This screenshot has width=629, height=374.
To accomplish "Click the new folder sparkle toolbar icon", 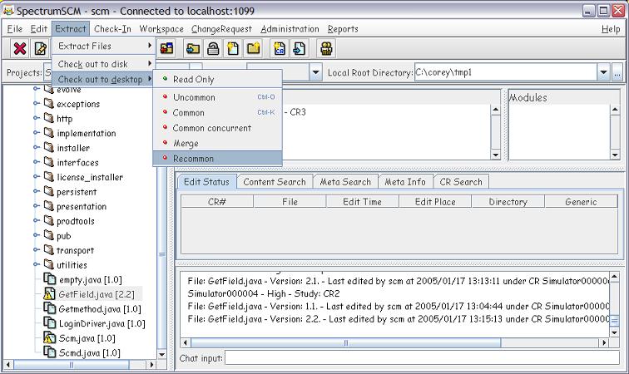I will 253,48.
